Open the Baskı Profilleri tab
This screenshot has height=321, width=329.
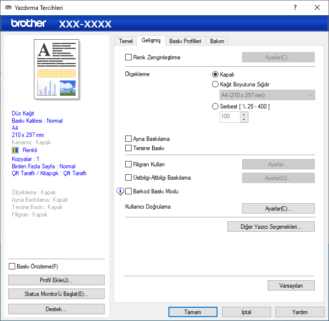pos(185,41)
